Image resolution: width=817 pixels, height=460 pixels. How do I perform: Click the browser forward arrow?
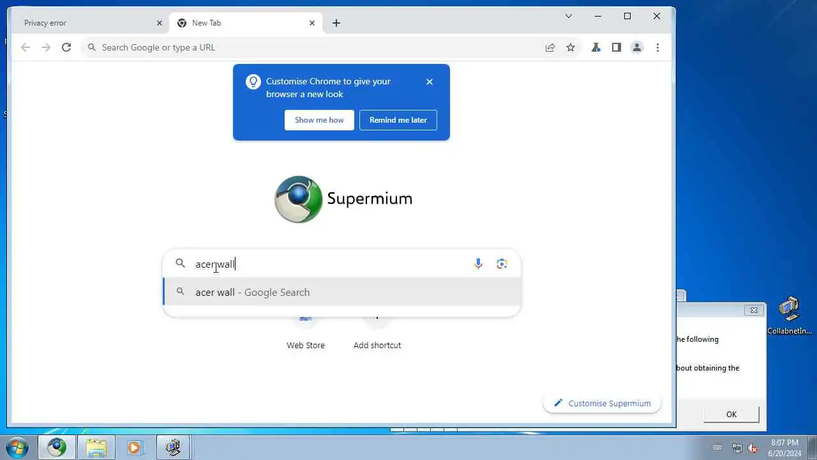46,47
